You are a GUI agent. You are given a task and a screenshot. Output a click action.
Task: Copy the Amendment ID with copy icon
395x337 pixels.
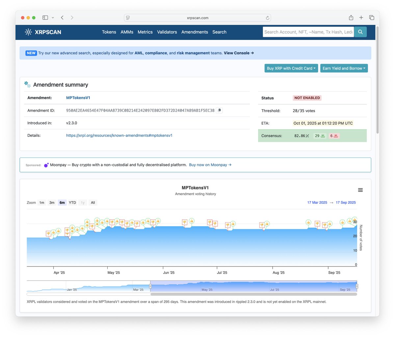pyautogui.click(x=220, y=110)
